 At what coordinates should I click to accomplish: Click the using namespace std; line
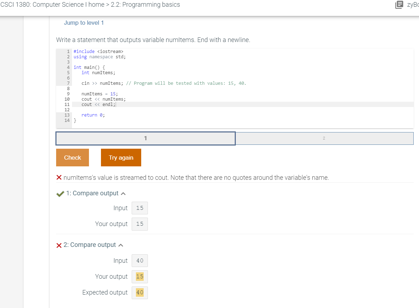(x=100, y=57)
